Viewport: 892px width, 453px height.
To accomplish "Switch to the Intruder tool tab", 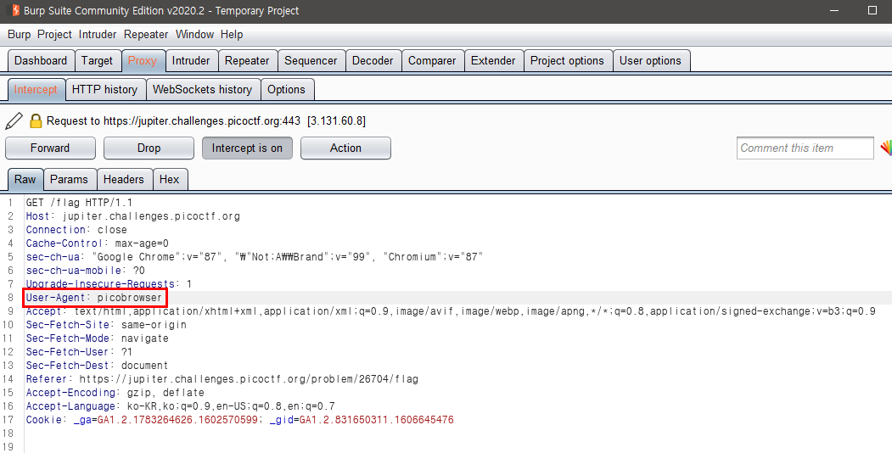I will point(191,60).
